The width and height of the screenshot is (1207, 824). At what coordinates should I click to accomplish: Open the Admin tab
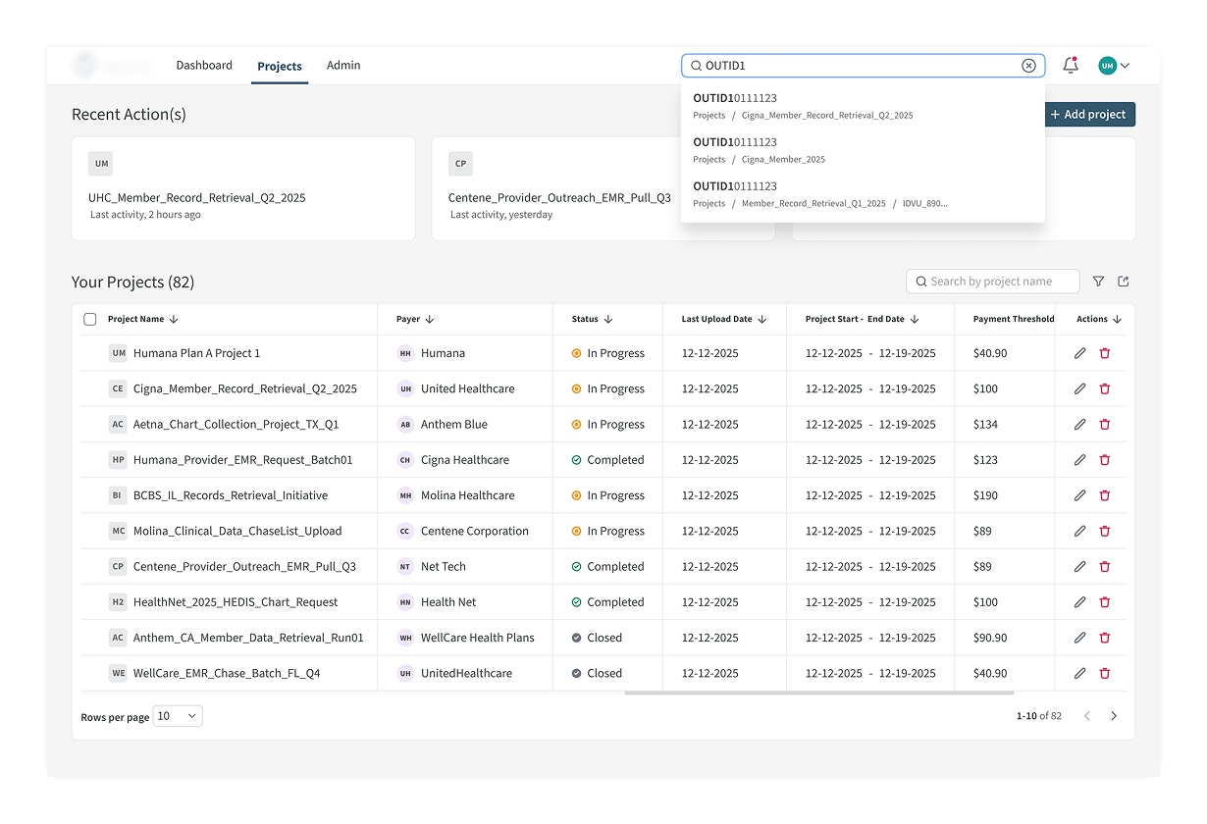coord(343,66)
